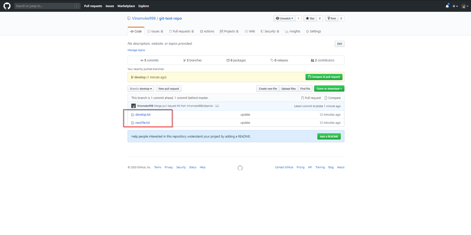Fork this repository
Screen dimensions: 471x235
coord(332,18)
